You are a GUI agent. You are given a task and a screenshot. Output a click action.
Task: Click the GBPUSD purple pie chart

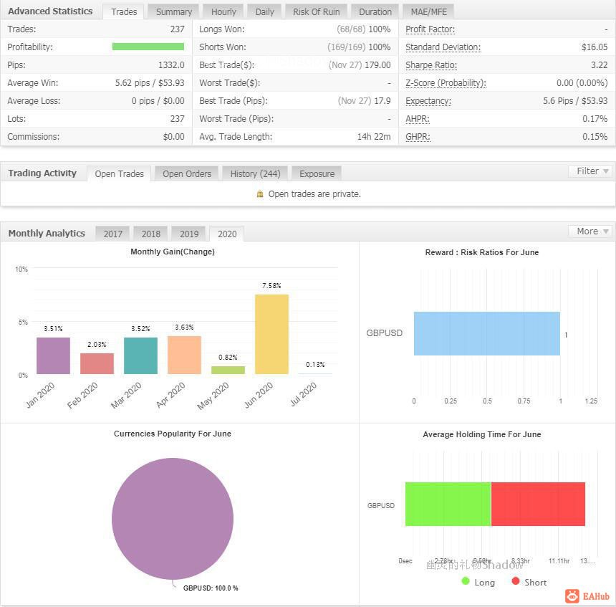(x=173, y=519)
